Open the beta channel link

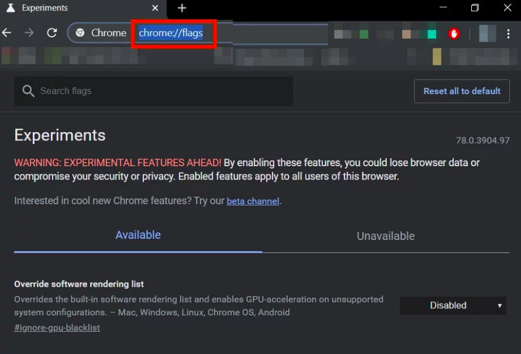(253, 201)
